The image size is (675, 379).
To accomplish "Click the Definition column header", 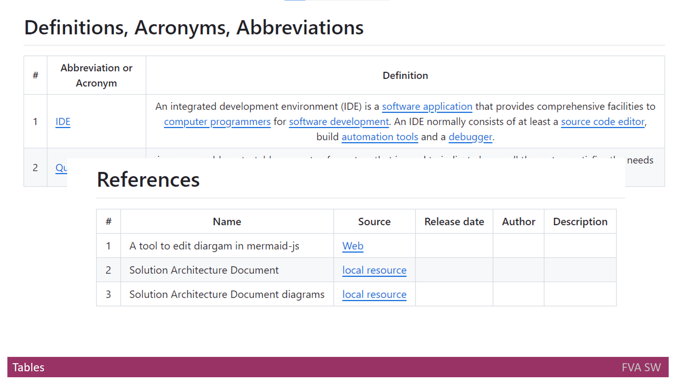I will pyautogui.click(x=405, y=75).
